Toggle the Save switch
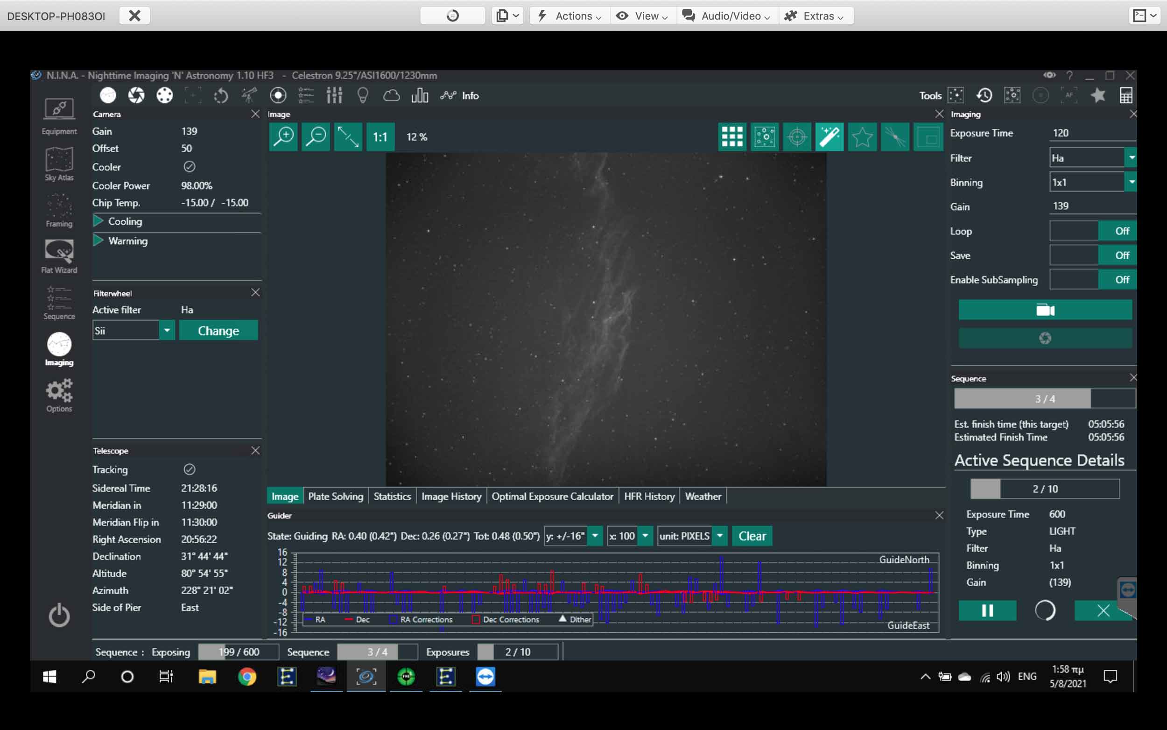1167x730 pixels. pos(1092,255)
